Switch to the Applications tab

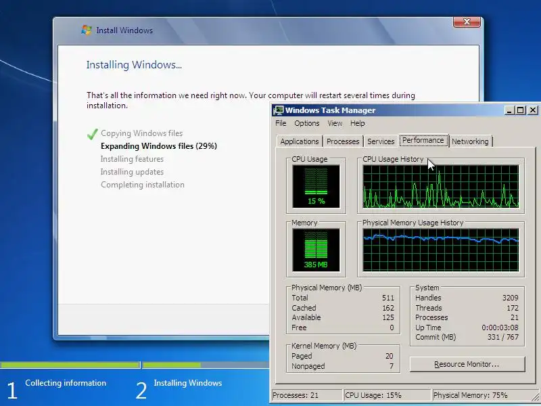coord(299,141)
